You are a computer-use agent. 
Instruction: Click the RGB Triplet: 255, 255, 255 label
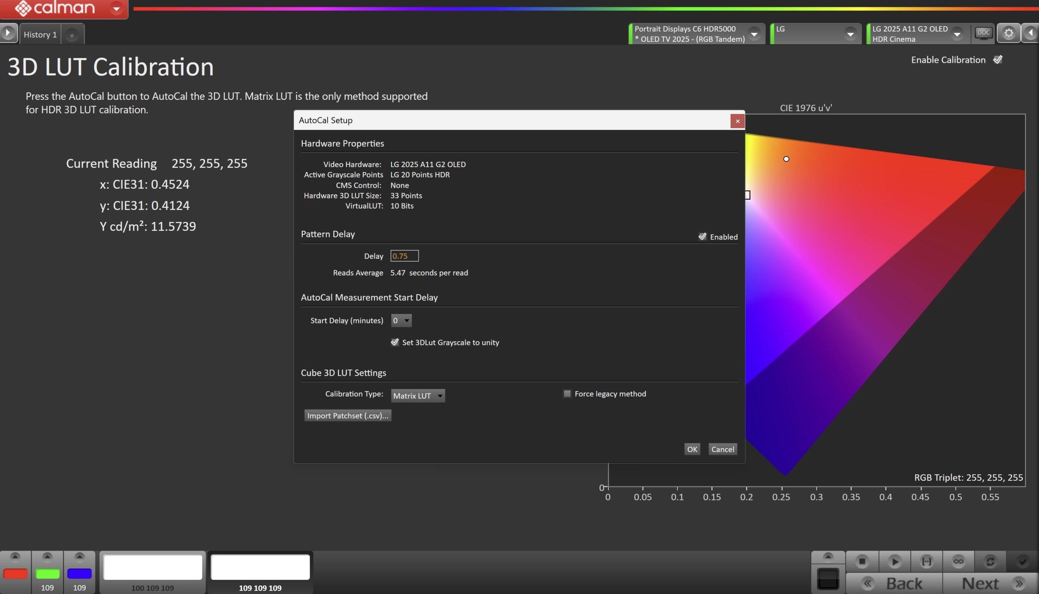[x=968, y=477]
